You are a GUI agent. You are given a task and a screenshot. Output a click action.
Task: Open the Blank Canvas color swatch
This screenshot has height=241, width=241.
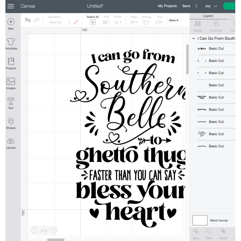(200, 220)
